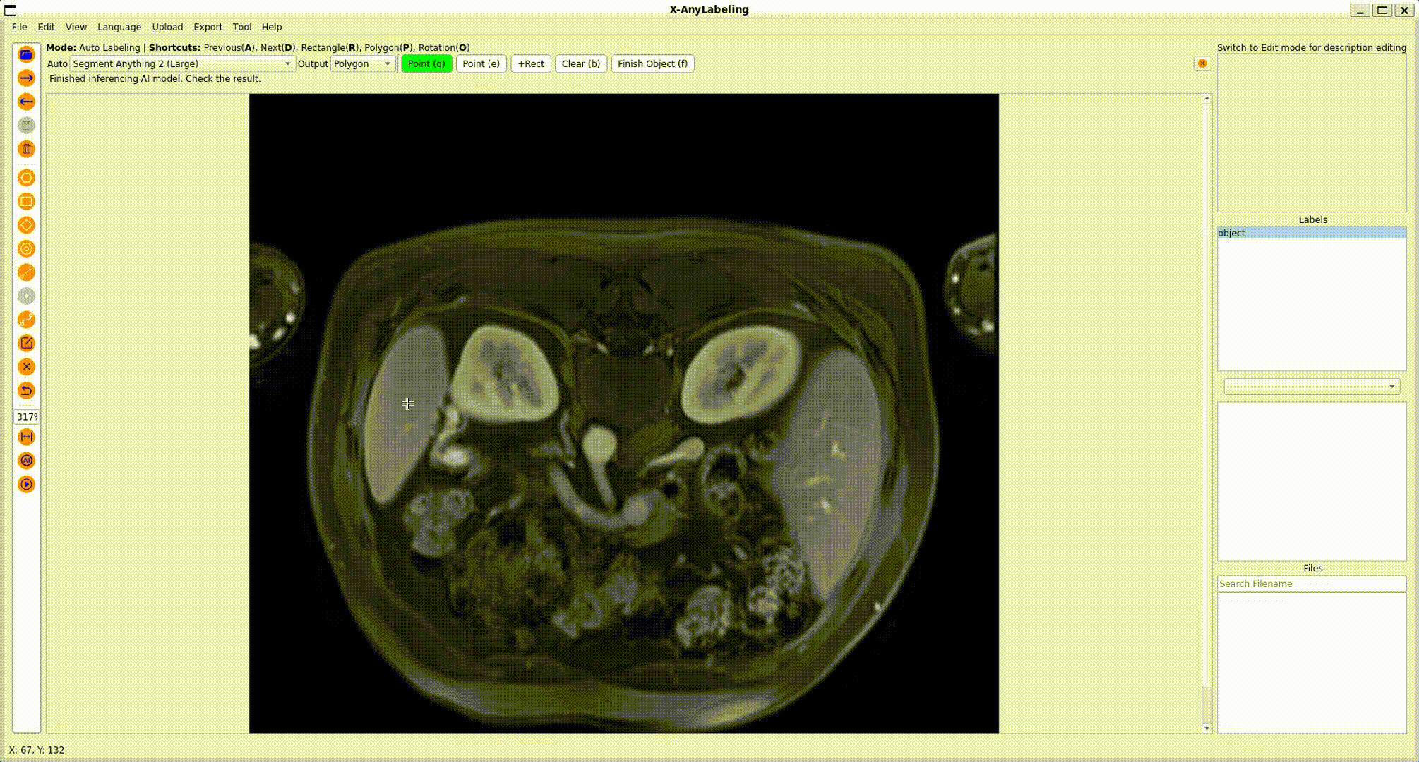This screenshot has height=762, width=1419.
Task: Click the delete file trash icon
Action: tap(26, 150)
